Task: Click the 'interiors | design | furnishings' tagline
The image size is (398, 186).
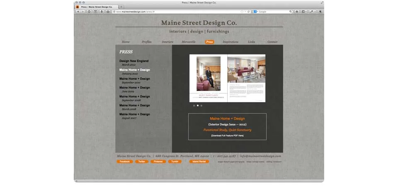Action: pos(199,32)
